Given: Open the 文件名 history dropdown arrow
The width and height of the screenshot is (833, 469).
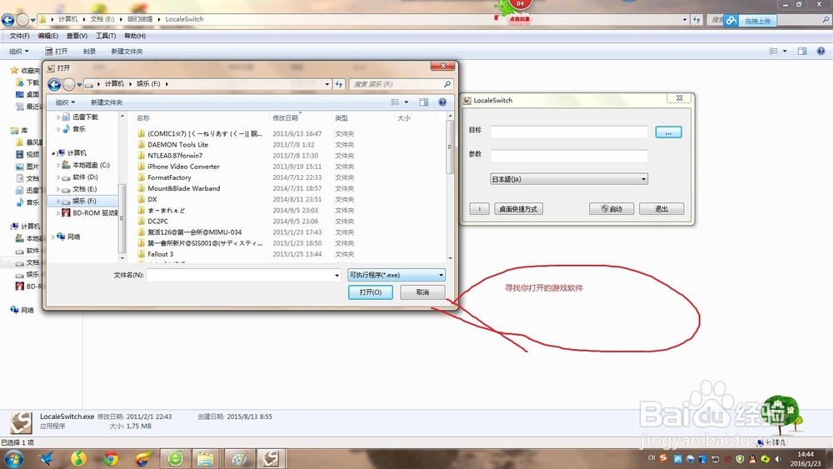Looking at the screenshot, I should tap(337, 275).
